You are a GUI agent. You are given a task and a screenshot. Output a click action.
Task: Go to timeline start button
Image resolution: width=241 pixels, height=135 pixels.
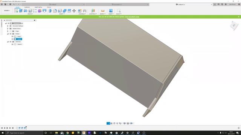click(2, 128)
